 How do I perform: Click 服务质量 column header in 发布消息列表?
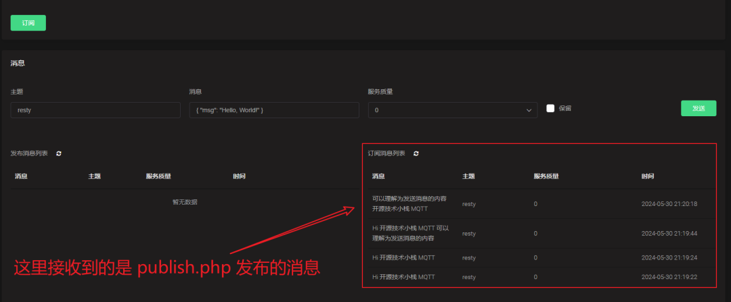pos(158,176)
